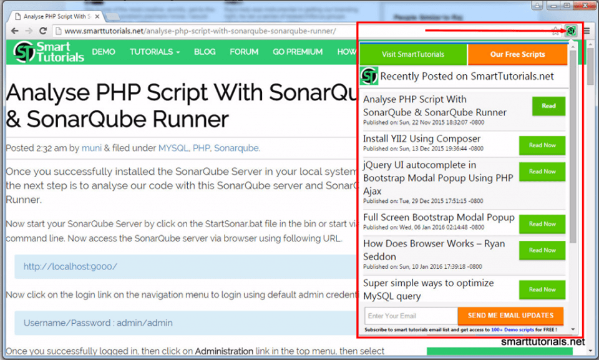Click author link muni
The height and width of the screenshot is (360, 599).
[92, 148]
